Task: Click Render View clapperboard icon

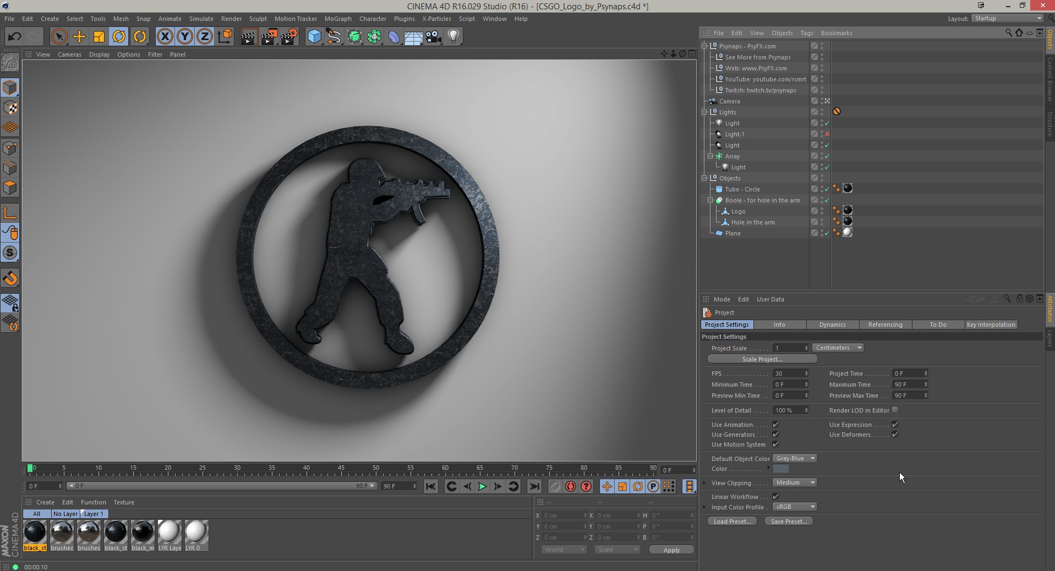Action: tap(249, 37)
